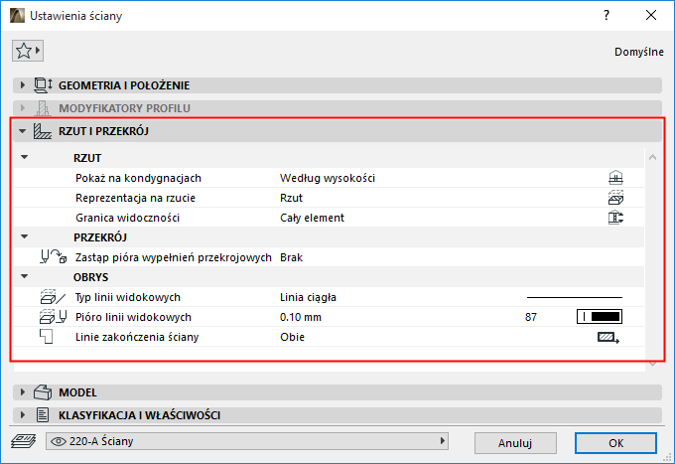
Task: Click the Granica widoczności icon
Action: point(615,218)
